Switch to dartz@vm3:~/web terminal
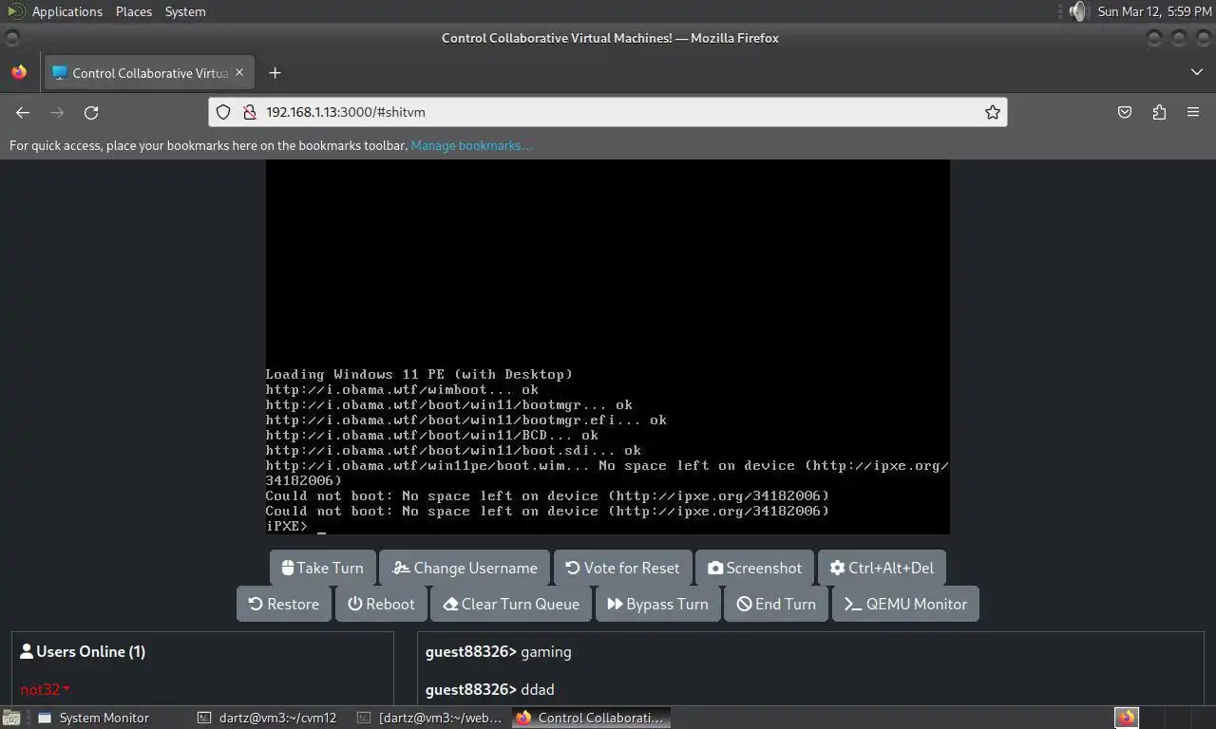1216x729 pixels. pyautogui.click(x=429, y=718)
